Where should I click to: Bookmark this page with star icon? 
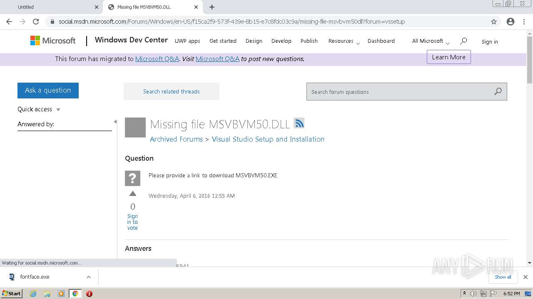click(x=494, y=22)
